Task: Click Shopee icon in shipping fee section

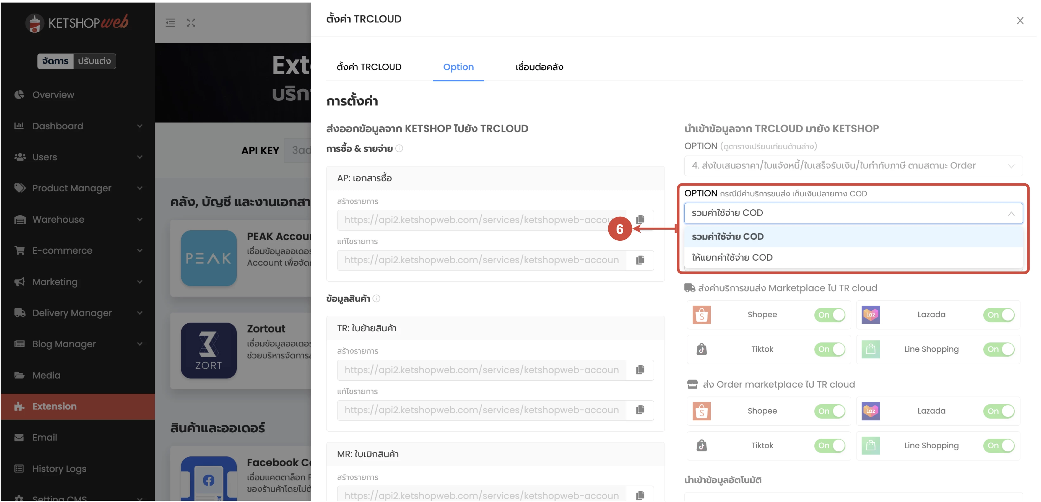Action: [702, 315]
